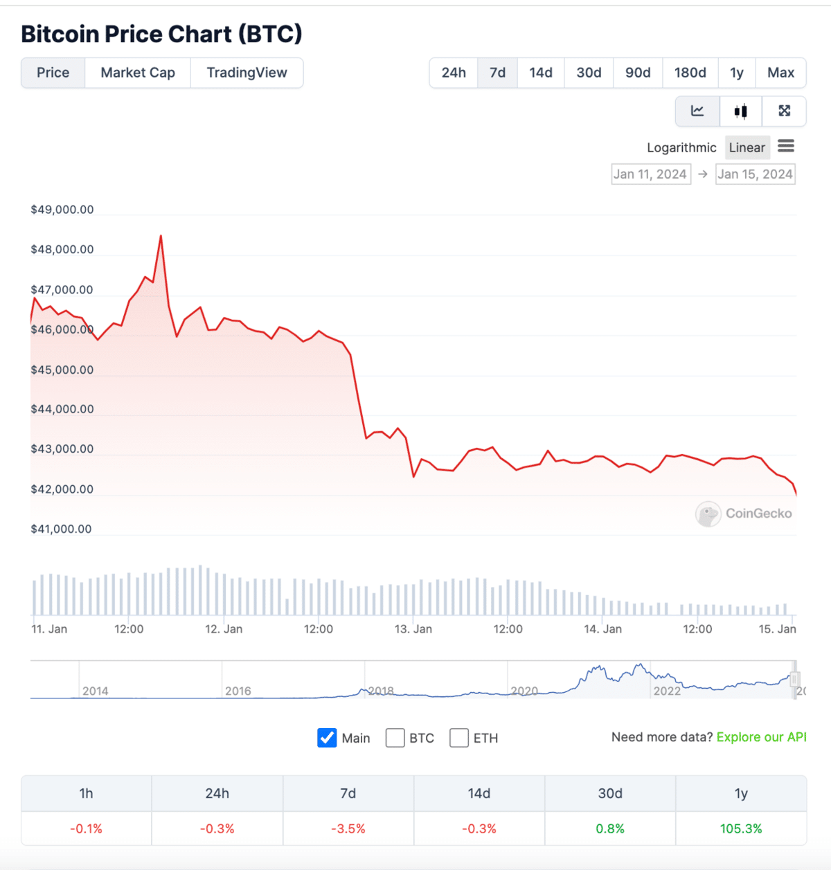Screen dimensions: 831x870
Task: Switch the chart scale to Logarithmic
Action: coord(681,147)
